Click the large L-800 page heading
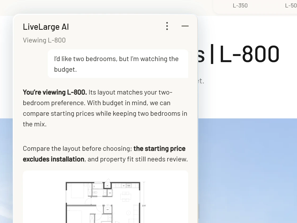This screenshot has height=223, width=297. (x=238, y=54)
